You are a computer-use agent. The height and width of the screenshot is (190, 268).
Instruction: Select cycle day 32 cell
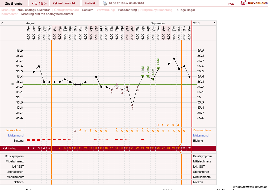pos(189,148)
